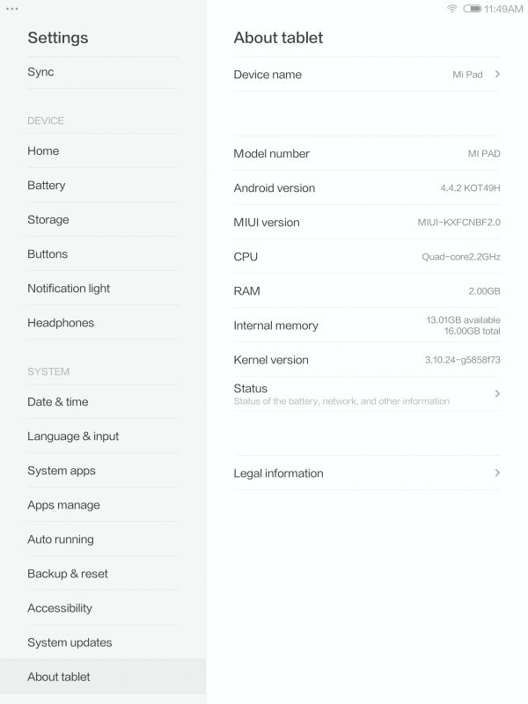Open Notification light settings

[103, 288]
